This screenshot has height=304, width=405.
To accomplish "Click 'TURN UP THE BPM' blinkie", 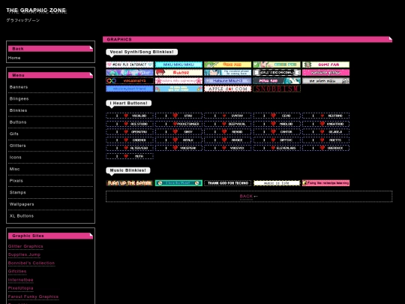I will [x=130, y=183].
